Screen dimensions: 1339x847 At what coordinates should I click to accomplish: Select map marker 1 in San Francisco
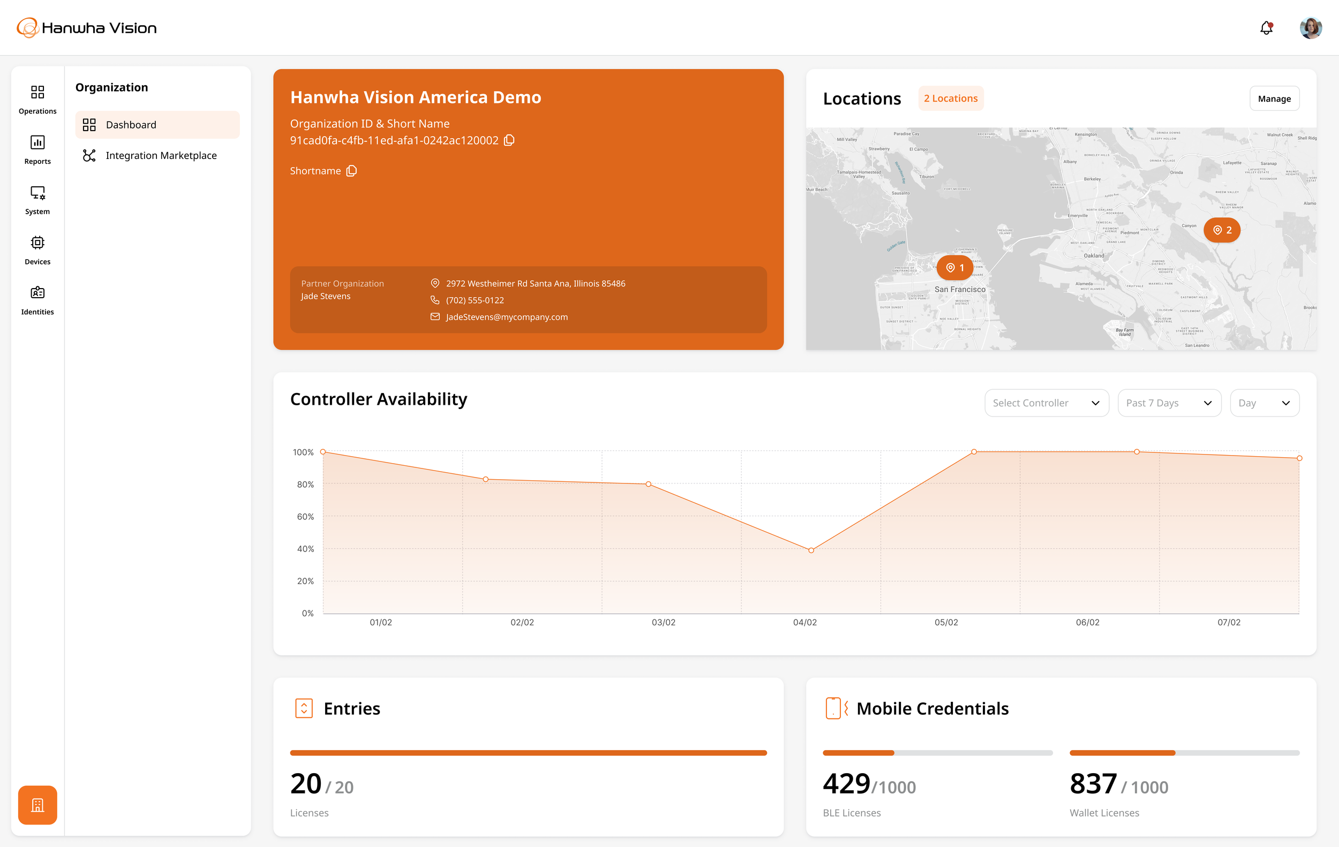pyautogui.click(x=955, y=268)
